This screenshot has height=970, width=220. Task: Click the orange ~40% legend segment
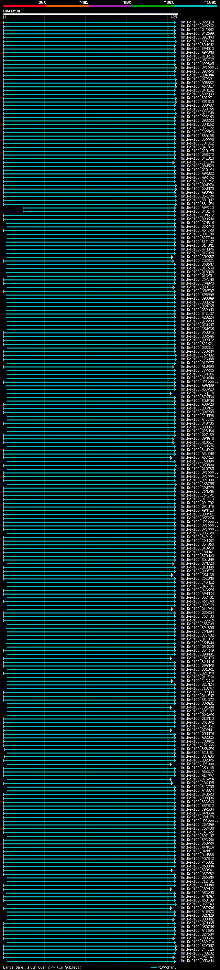coord(67,6)
